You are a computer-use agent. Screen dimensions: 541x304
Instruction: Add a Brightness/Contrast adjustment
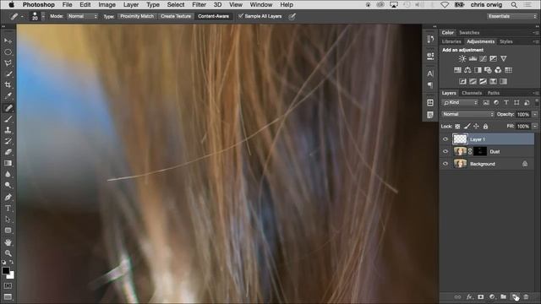click(462, 58)
